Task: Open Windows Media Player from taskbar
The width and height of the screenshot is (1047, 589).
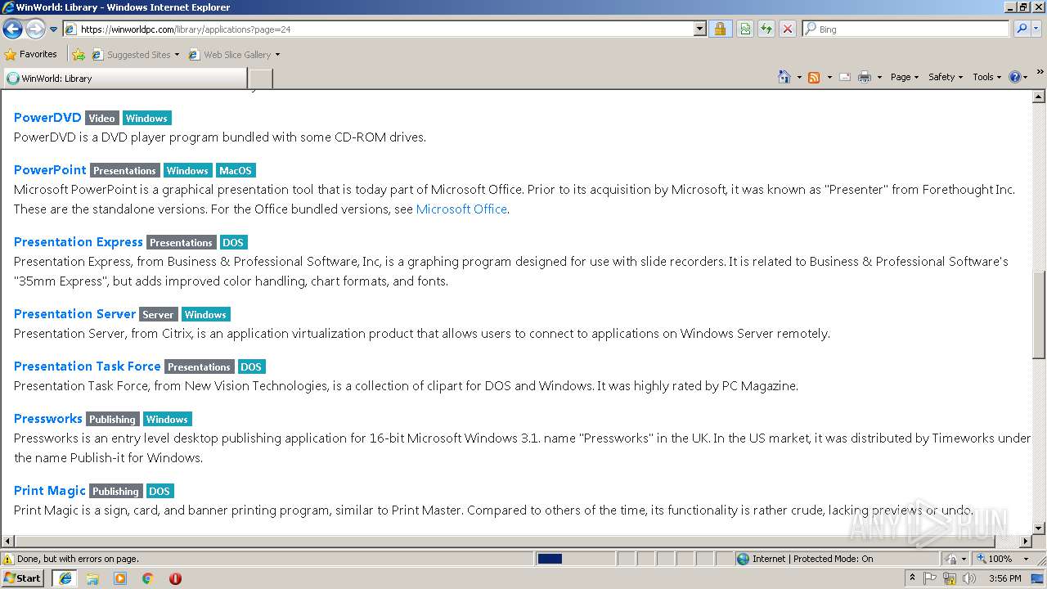Action: tap(120, 578)
